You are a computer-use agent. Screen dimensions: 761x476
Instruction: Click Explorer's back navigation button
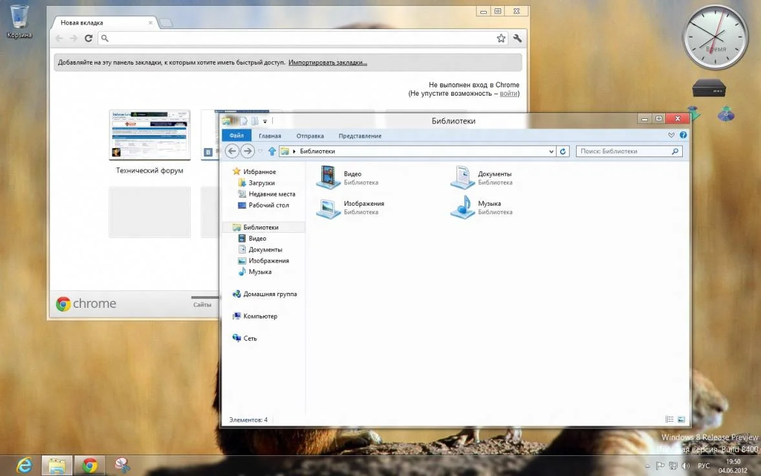[x=232, y=151]
